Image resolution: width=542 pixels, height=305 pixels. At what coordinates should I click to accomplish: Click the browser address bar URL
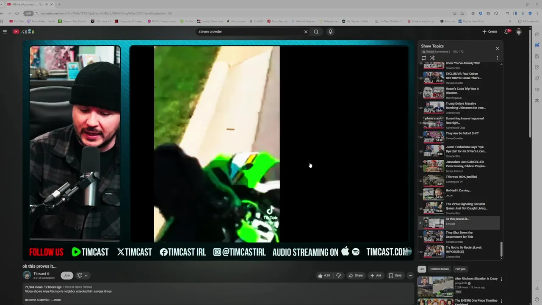click(x=107, y=14)
